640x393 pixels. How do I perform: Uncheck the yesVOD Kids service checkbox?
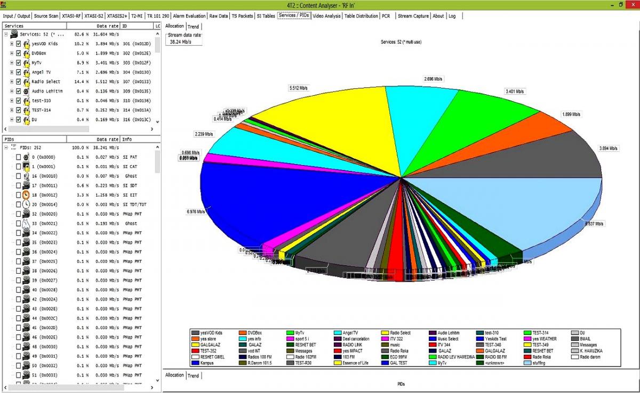(19, 44)
